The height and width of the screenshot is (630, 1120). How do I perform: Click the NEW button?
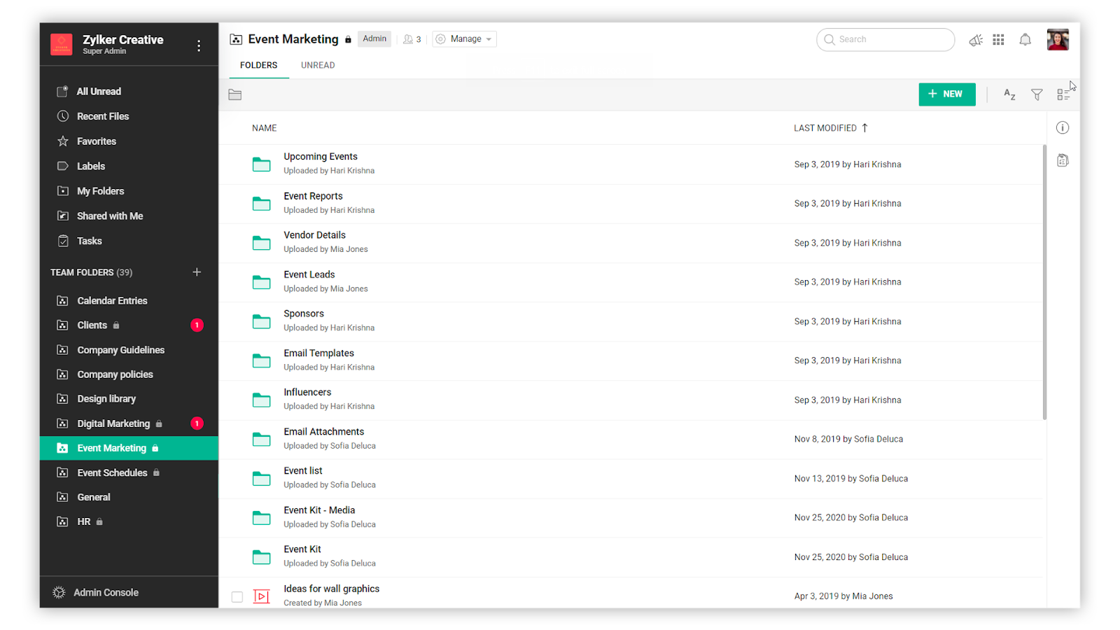[946, 94]
